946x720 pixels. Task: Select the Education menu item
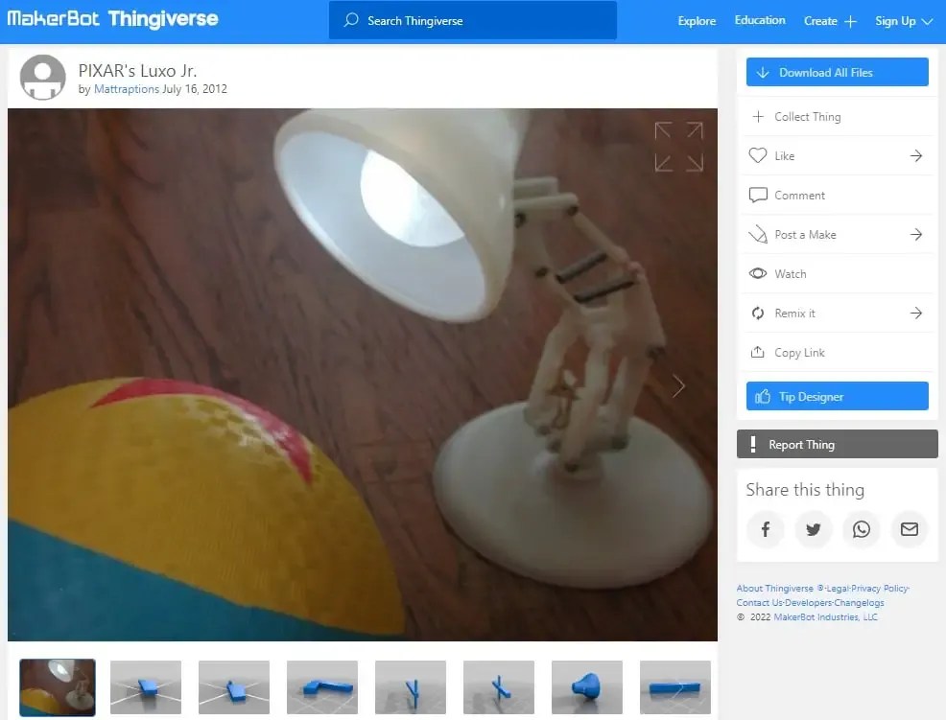760,20
